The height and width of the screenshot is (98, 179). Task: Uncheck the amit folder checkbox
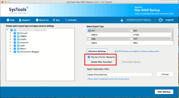point(15,46)
